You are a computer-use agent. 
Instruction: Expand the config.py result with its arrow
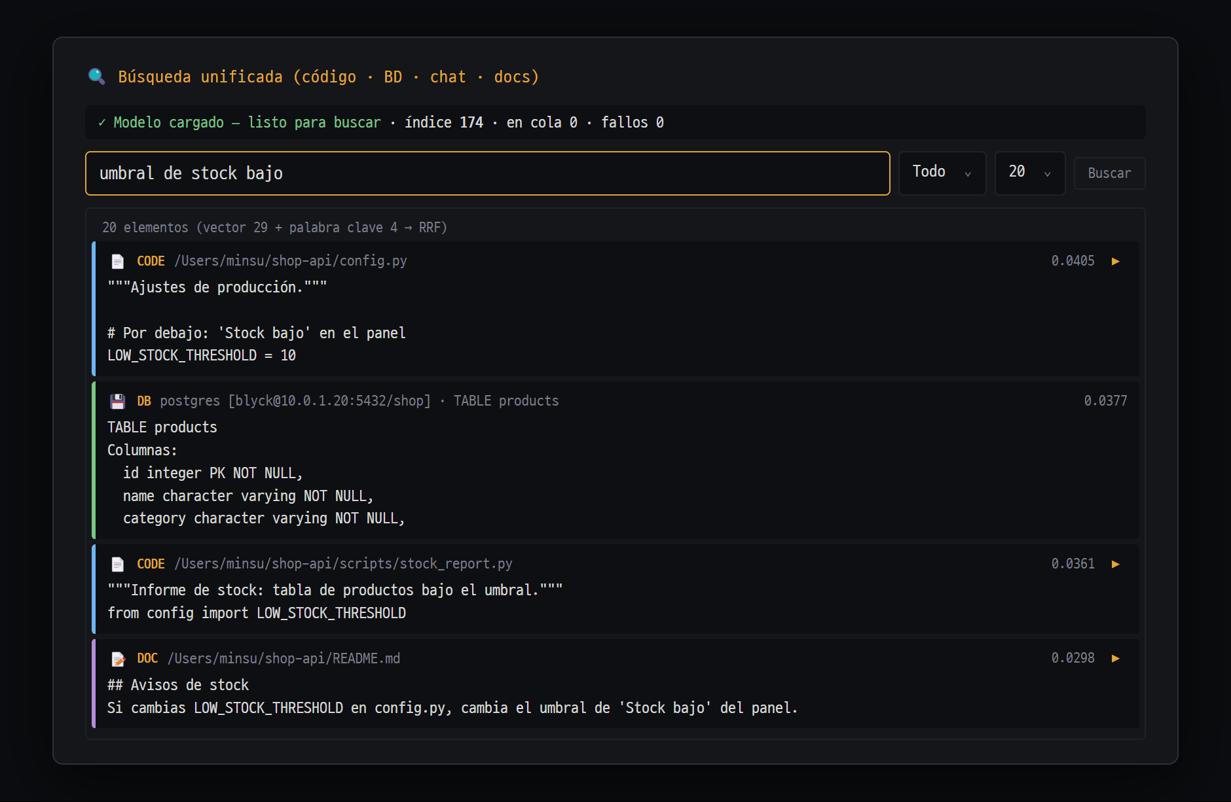pyautogui.click(x=1116, y=261)
